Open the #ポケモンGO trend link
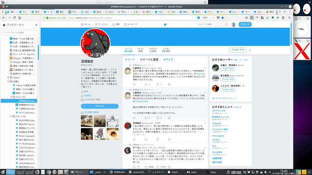The image size is (312, 175). [x=218, y=111]
